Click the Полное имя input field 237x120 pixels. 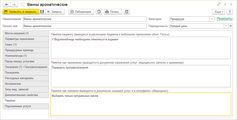pos(85,26)
